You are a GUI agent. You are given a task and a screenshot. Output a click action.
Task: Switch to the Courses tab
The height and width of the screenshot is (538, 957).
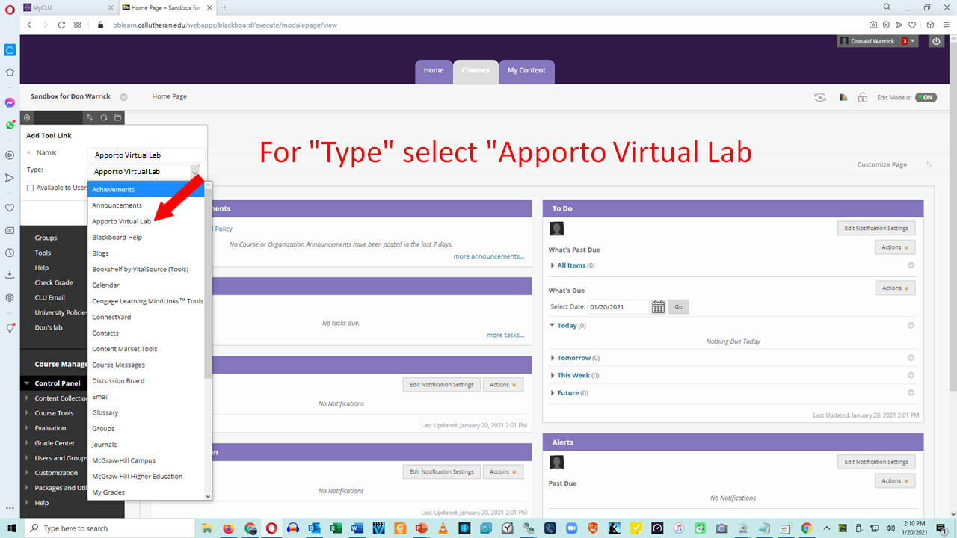point(476,71)
